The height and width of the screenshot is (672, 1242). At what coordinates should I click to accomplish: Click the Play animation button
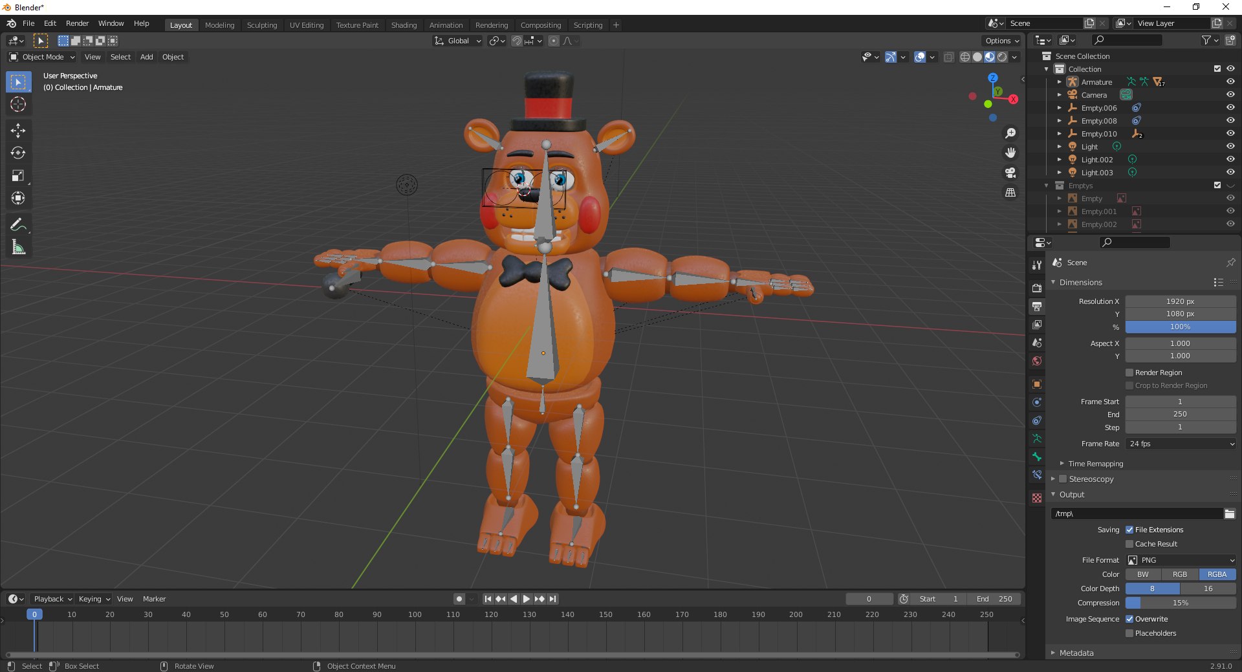click(x=527, y=599)
